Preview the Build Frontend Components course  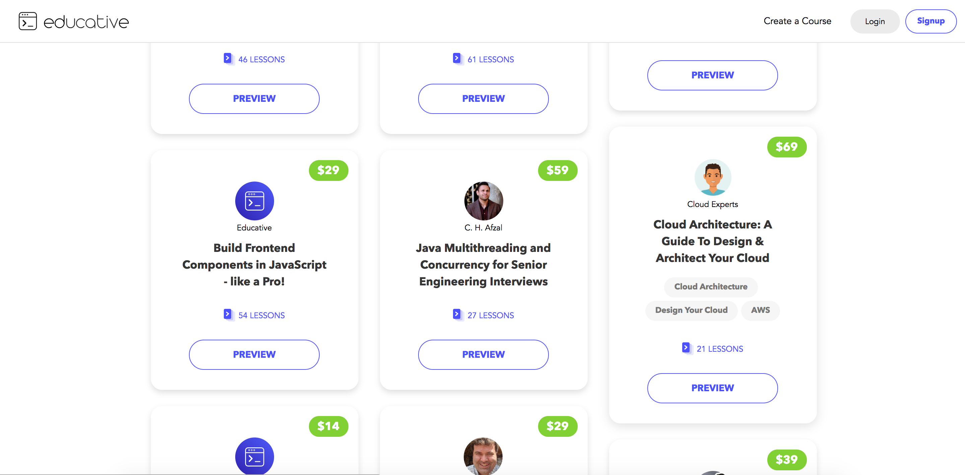tap(254, 355)
